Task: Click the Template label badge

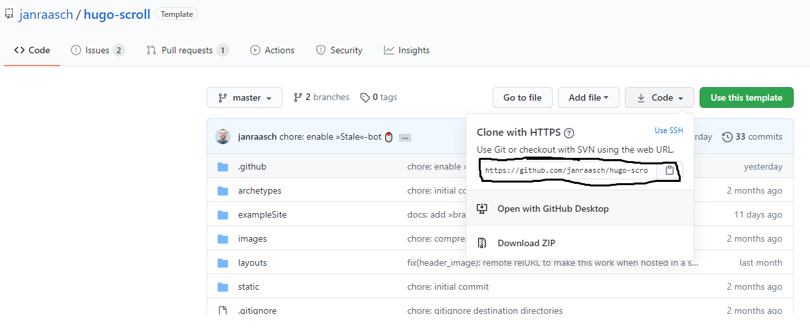Action: coord(177,14)
